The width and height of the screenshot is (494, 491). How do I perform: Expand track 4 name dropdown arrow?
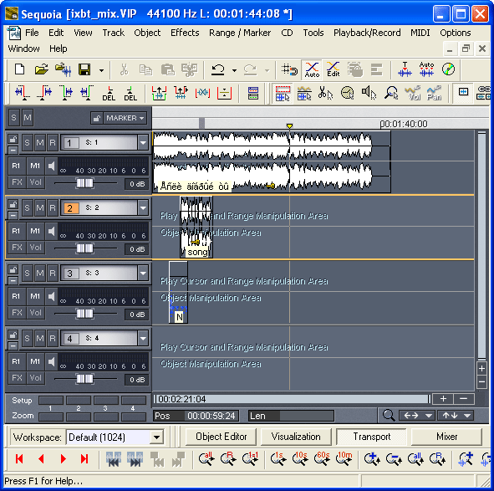point(143,339)
